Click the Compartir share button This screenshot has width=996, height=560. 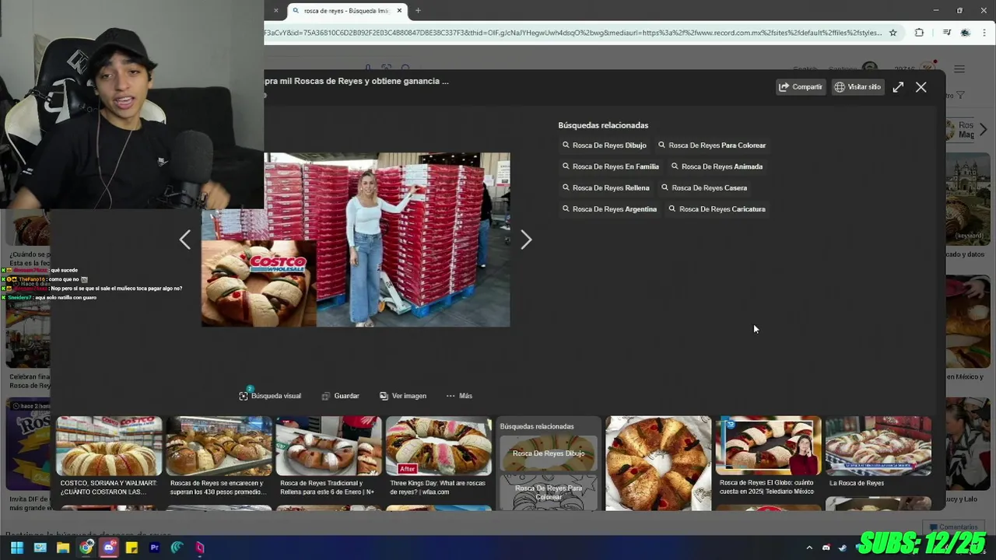(x=801, y=87)
